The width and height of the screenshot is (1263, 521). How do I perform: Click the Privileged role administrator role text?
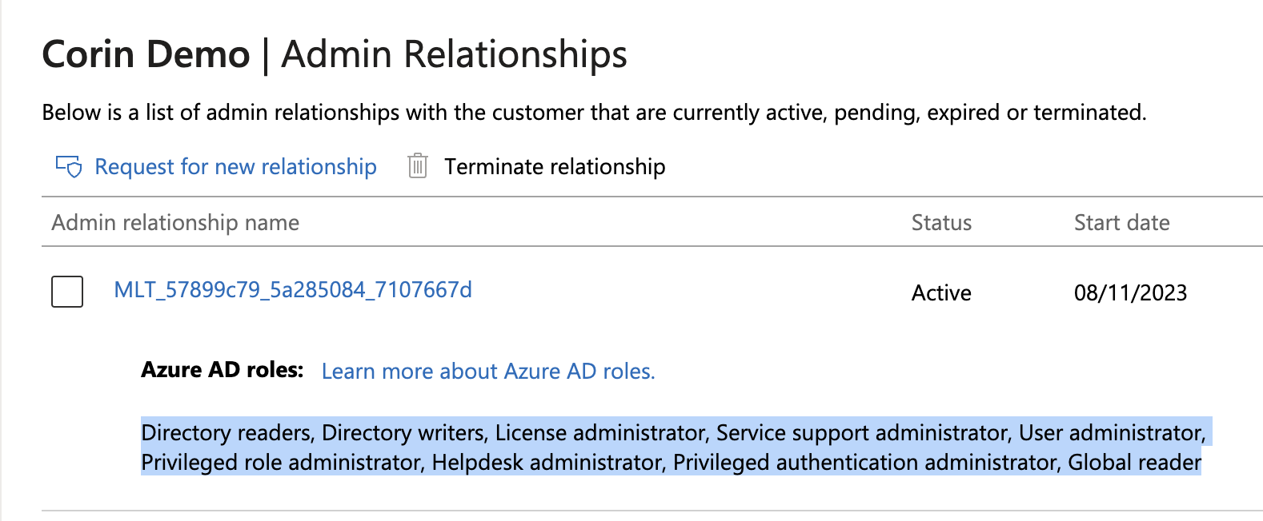(280, 462)
